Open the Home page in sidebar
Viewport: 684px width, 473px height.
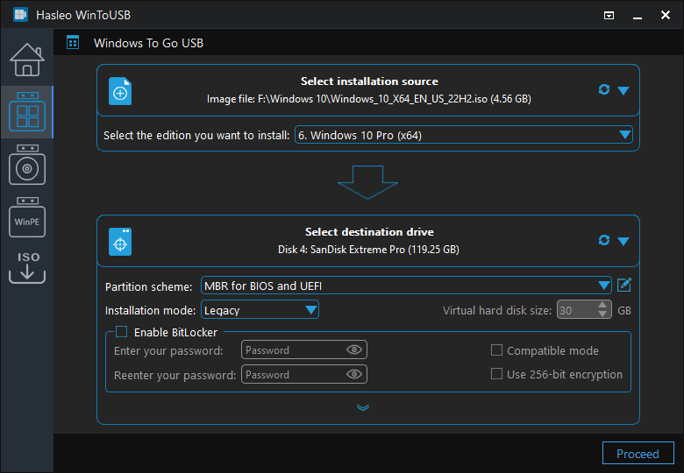click(27, 60)
